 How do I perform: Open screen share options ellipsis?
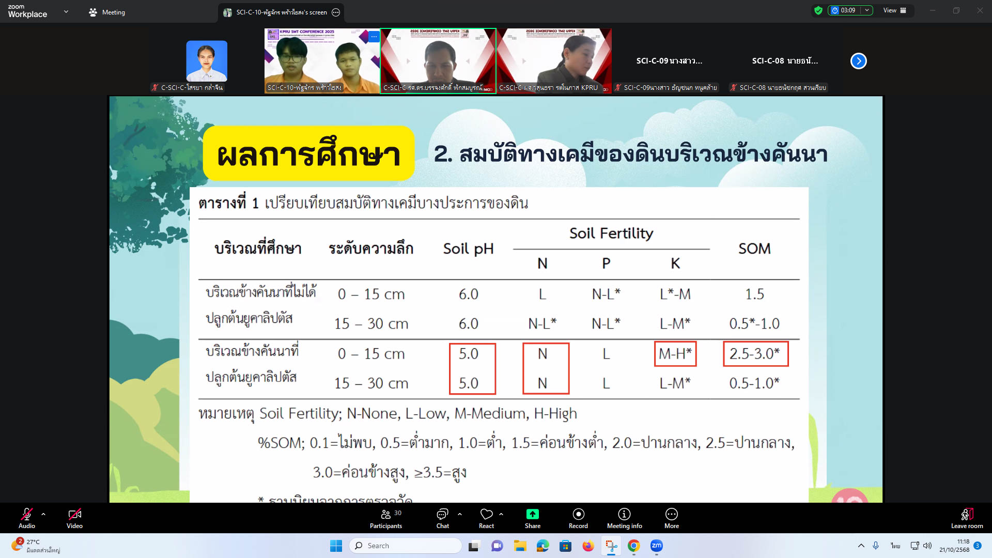(336, 12)
